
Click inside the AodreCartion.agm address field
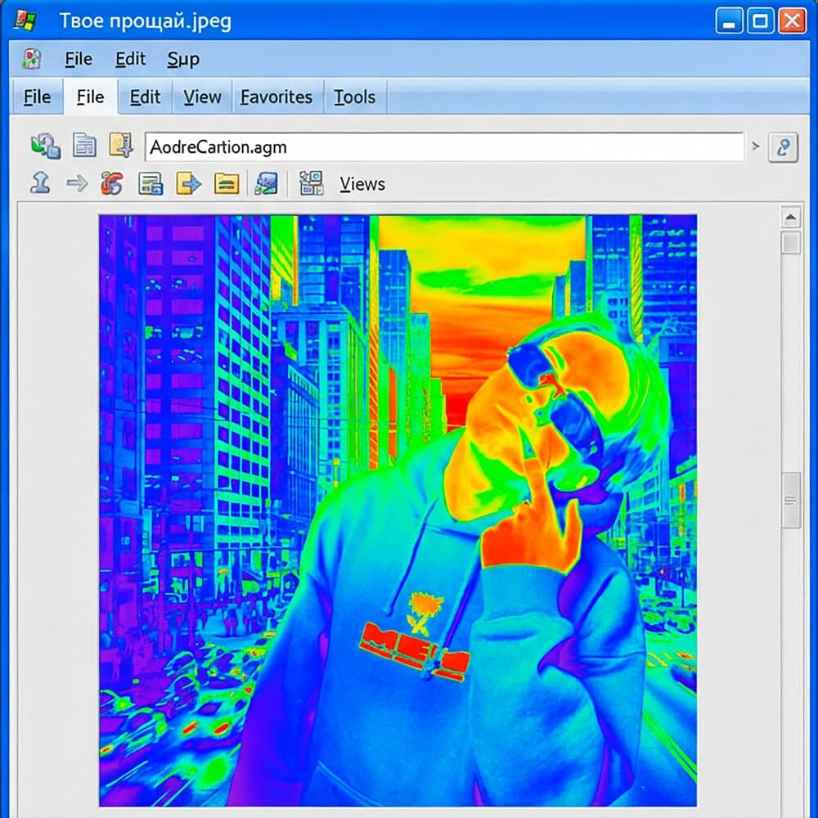(442, 147)
